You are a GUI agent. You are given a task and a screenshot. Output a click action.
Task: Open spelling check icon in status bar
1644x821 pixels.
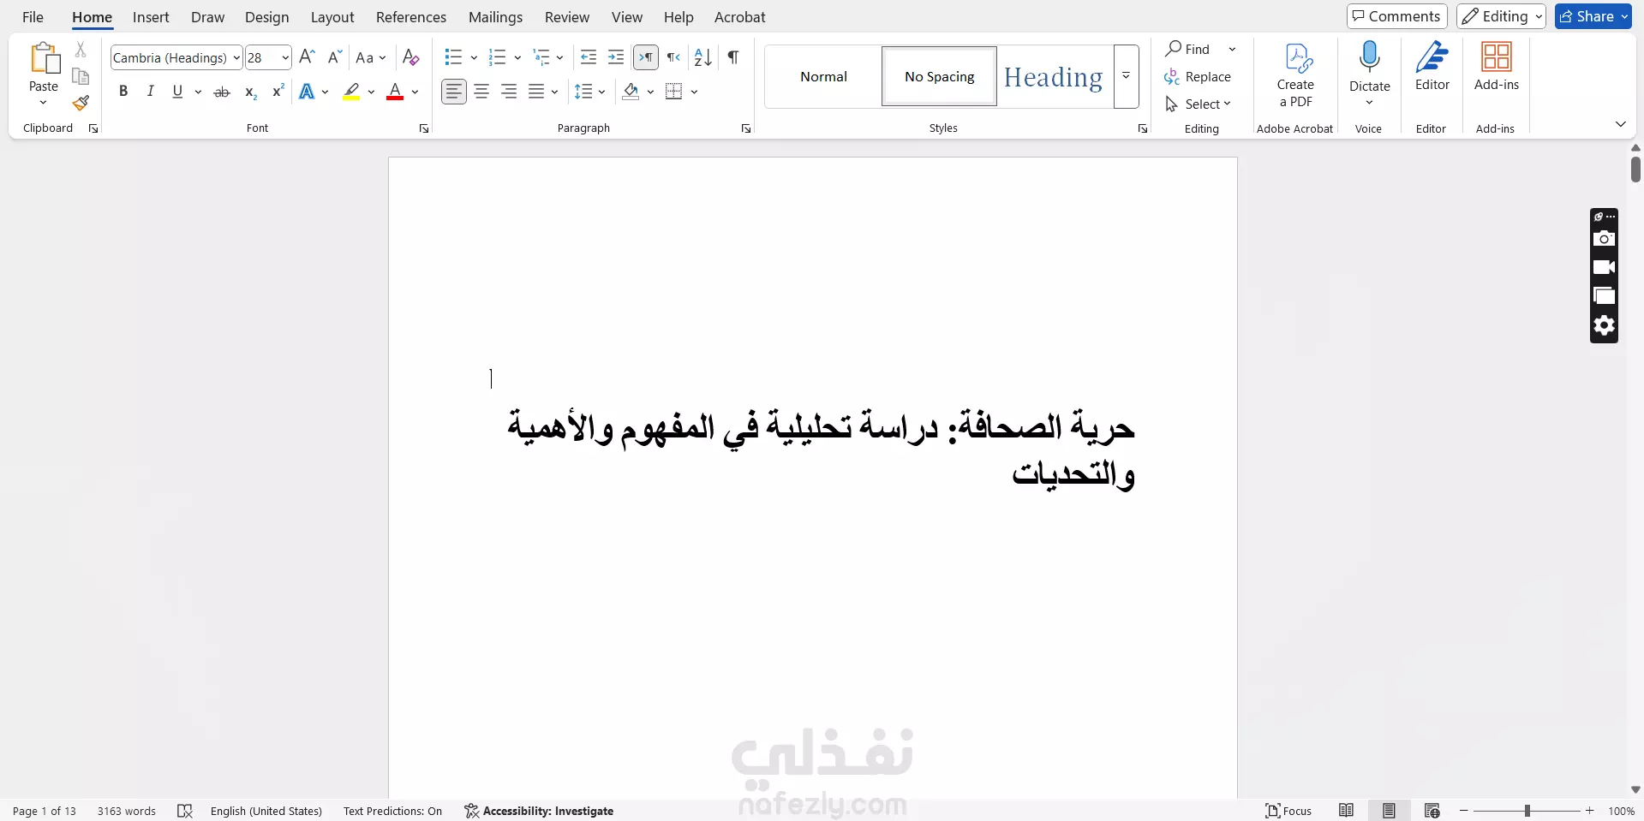click(185, 811)
